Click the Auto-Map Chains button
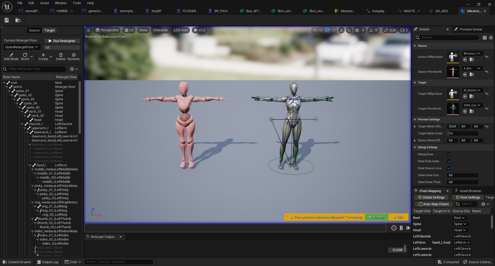The width and height of the screenshot is (495, 266). point(433,204)
